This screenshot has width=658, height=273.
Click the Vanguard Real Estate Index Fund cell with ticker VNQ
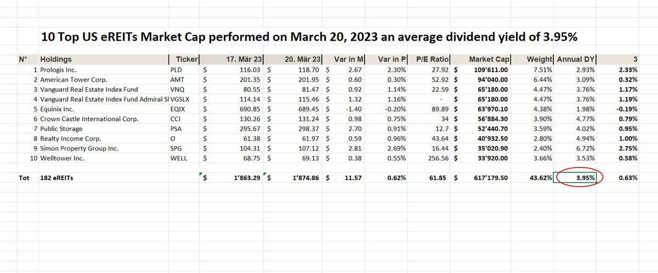click(x=88, y=89)
